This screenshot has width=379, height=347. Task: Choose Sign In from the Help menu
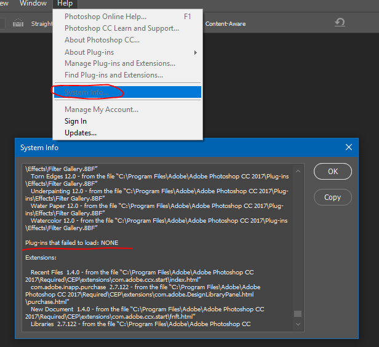click(127, 121)
